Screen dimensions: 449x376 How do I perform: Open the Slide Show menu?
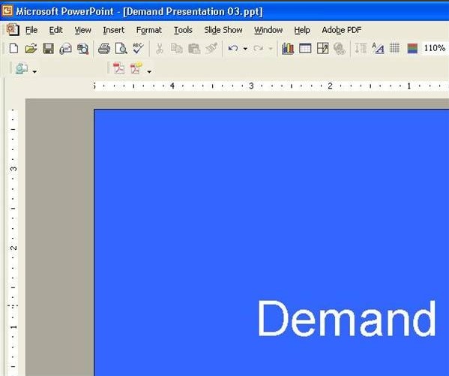tap(223, 30)
